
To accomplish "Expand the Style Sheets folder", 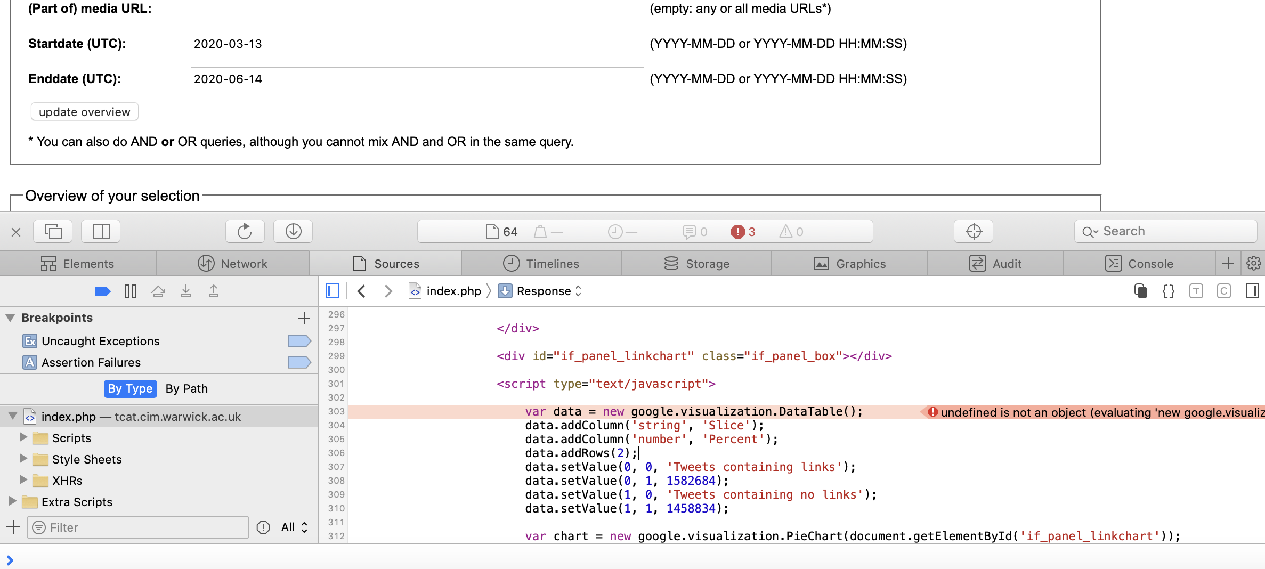I will 23,459.
